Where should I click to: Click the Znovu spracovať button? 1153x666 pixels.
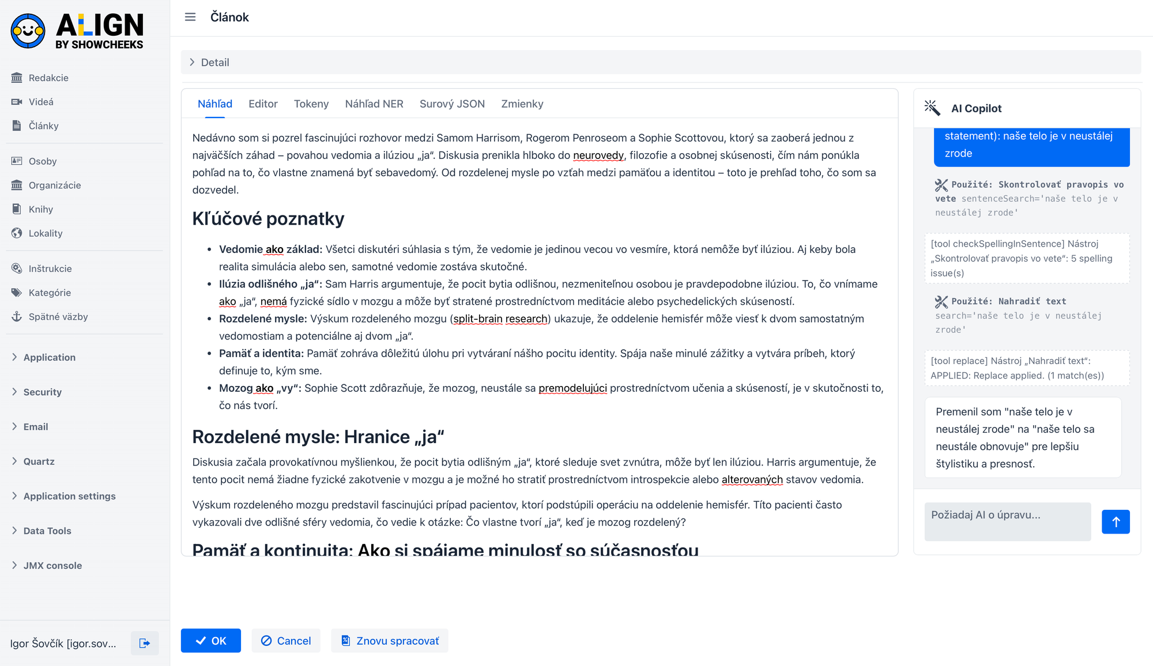(390, 641)
